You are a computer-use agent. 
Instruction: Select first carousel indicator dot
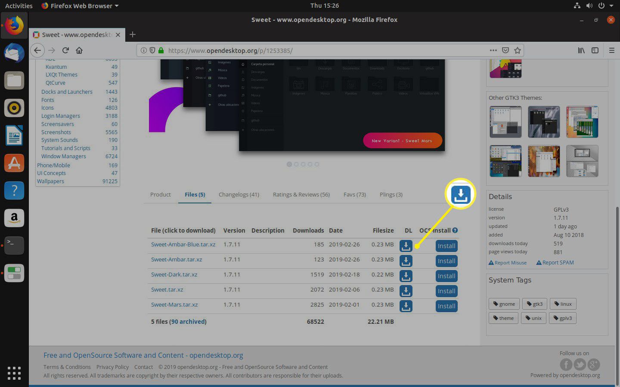(289, 164)
